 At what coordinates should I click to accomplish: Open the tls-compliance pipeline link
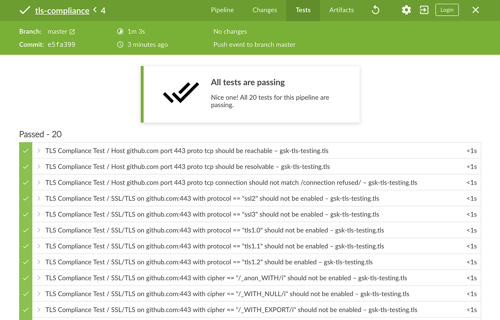click(x=62, y=11)
